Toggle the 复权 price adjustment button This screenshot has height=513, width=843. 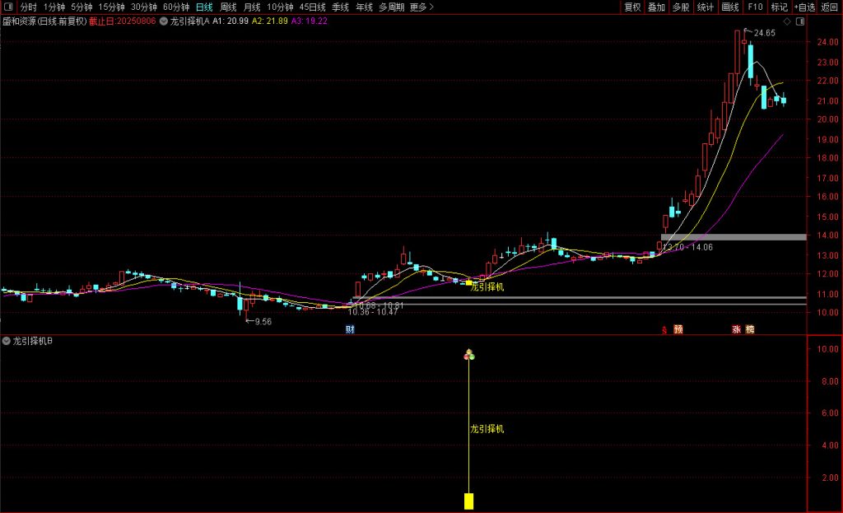click(x=632, y=7)
